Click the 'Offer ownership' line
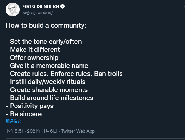Viewport: 185px width, 140px height. click(x=32, y=58)
